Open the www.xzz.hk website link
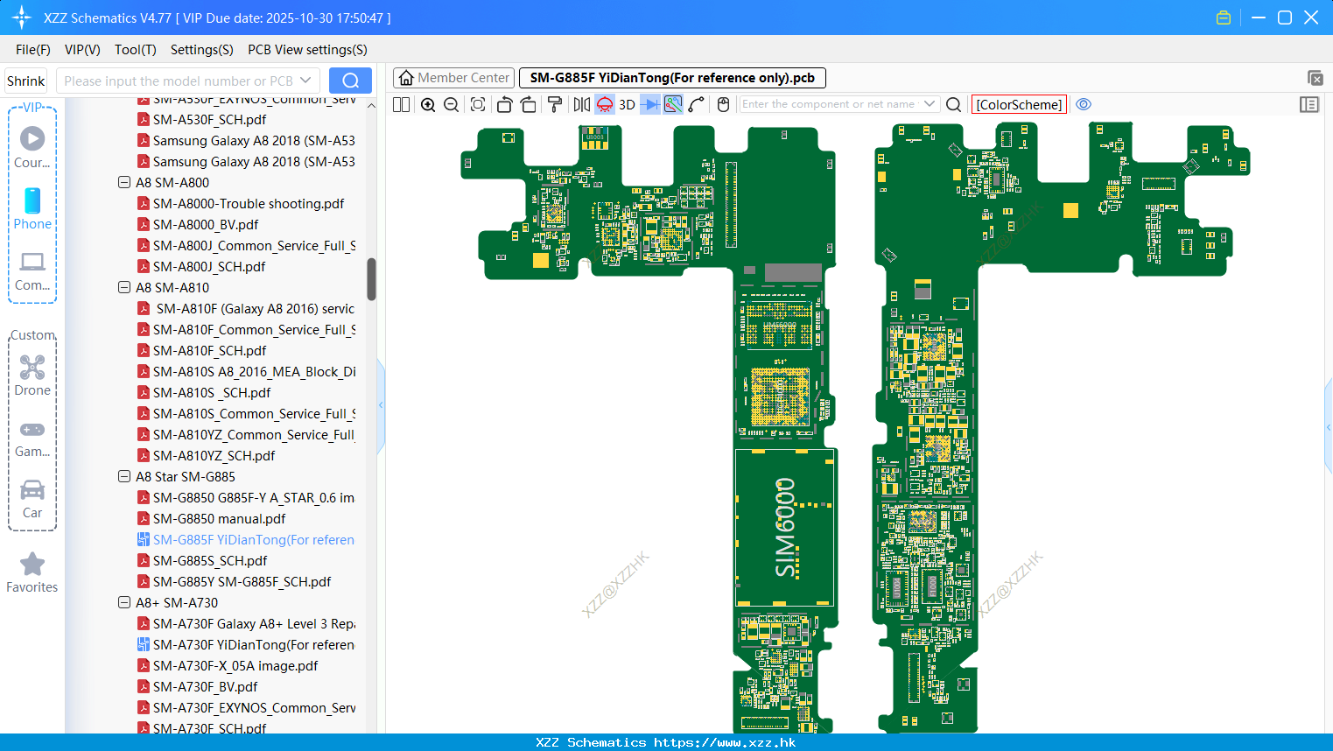 click(x=725, y=742)
